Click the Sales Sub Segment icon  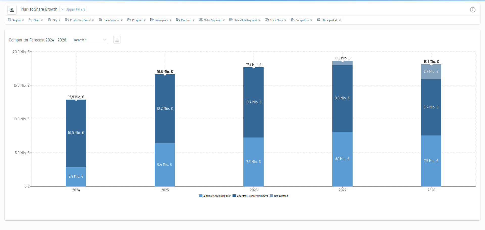coord(231,20)
